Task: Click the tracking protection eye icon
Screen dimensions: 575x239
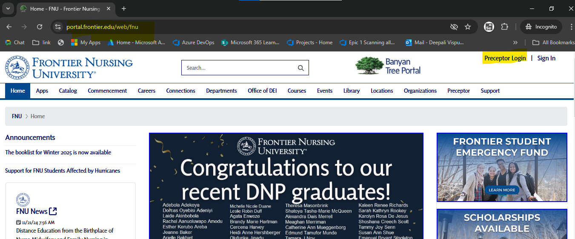Action: click(454, 27)
